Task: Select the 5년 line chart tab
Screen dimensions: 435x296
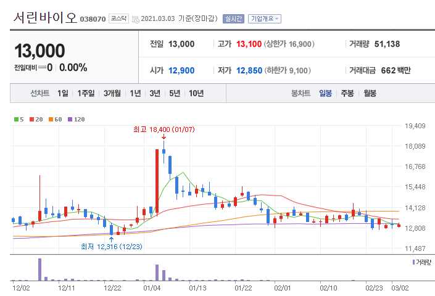Action: click(x=175, y=93)
